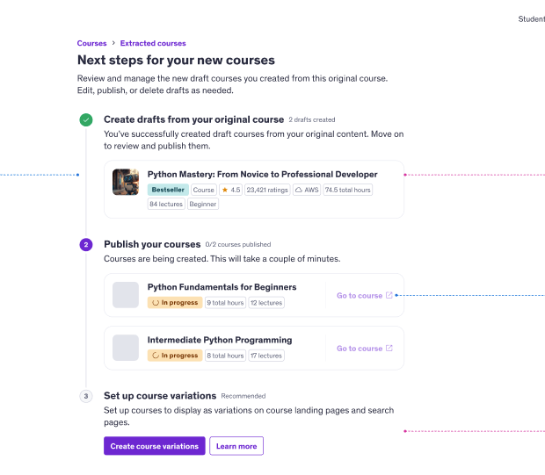Click the Learn more button
The image size is (545, 475).
pos(236,446)
